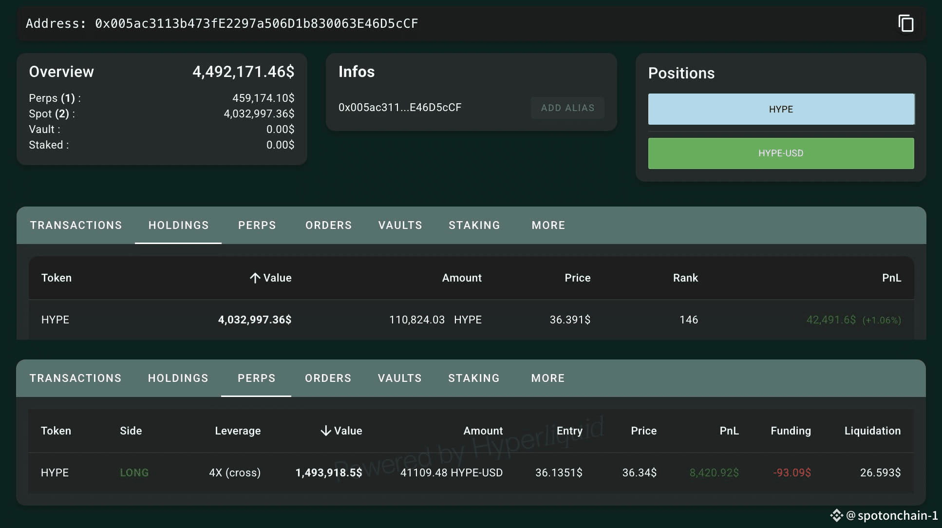Sort holdings by Value ascending arrow

coord(255,278)
